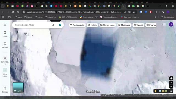Switch map type with Layers thumbnail
Viewport: 176px width, 99px height.
coord(18,87)
